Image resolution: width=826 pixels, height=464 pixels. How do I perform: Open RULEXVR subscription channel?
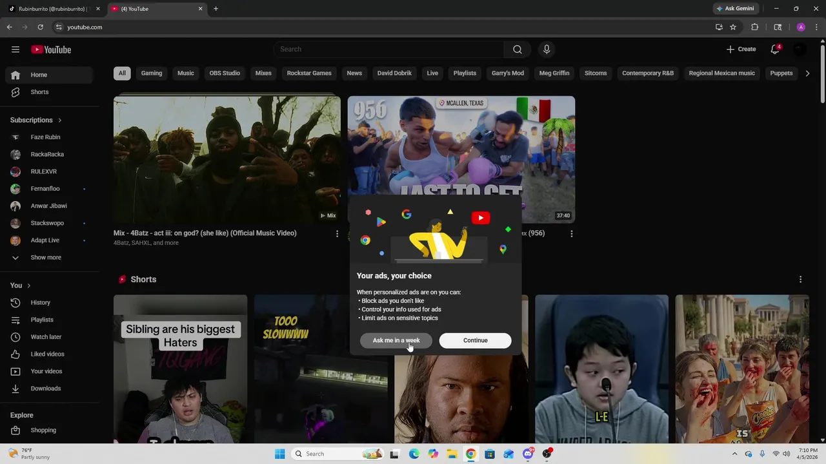pyautogui.click(x=50, y=171)
